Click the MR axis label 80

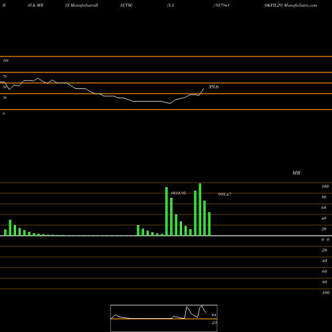coord(324,197)
